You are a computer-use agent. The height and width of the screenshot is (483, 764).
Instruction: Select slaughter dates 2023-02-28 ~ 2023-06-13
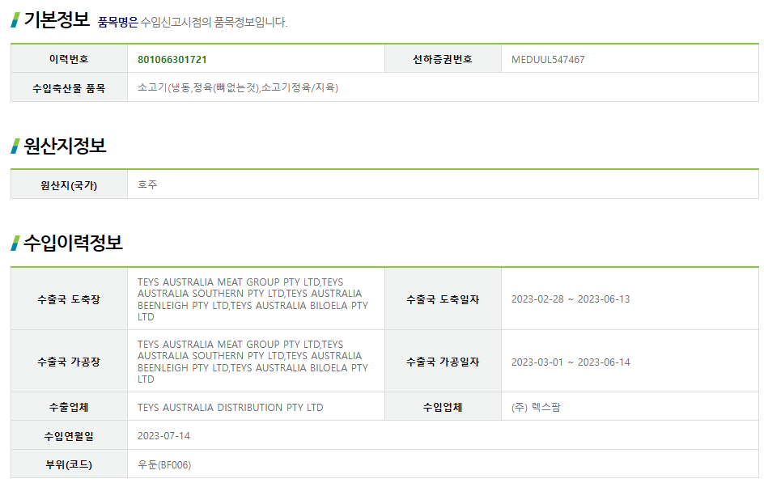point(570,299)
